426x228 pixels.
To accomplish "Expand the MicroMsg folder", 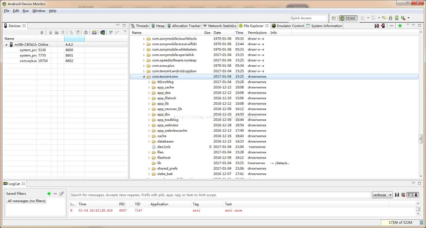I will (x=149, y=82).
